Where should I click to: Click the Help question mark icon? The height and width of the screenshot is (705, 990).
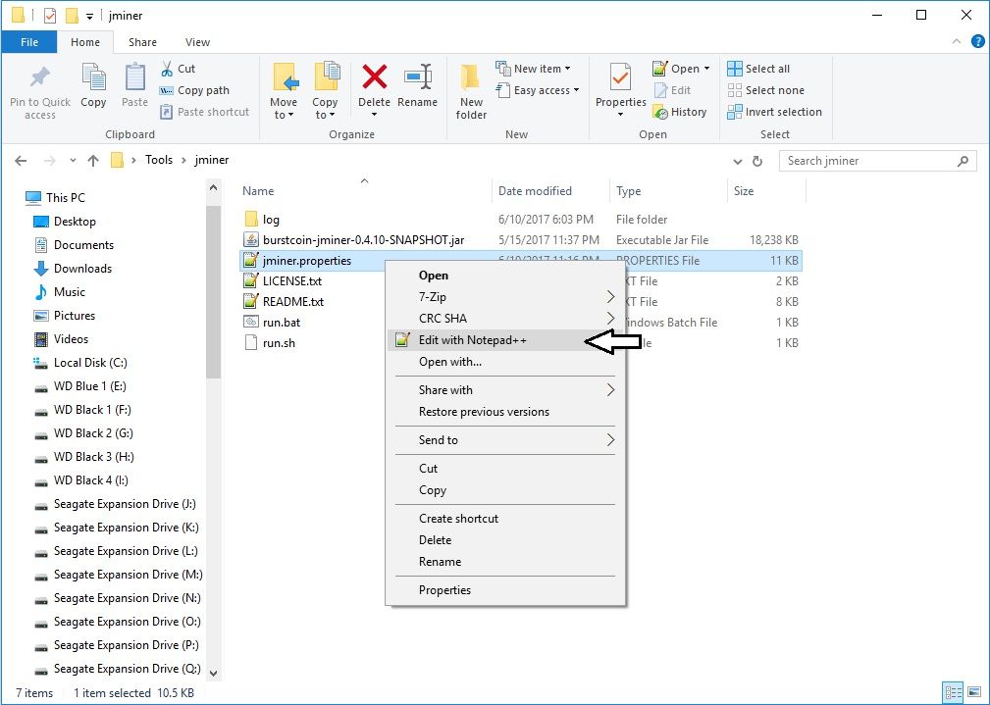coord(977,41)
